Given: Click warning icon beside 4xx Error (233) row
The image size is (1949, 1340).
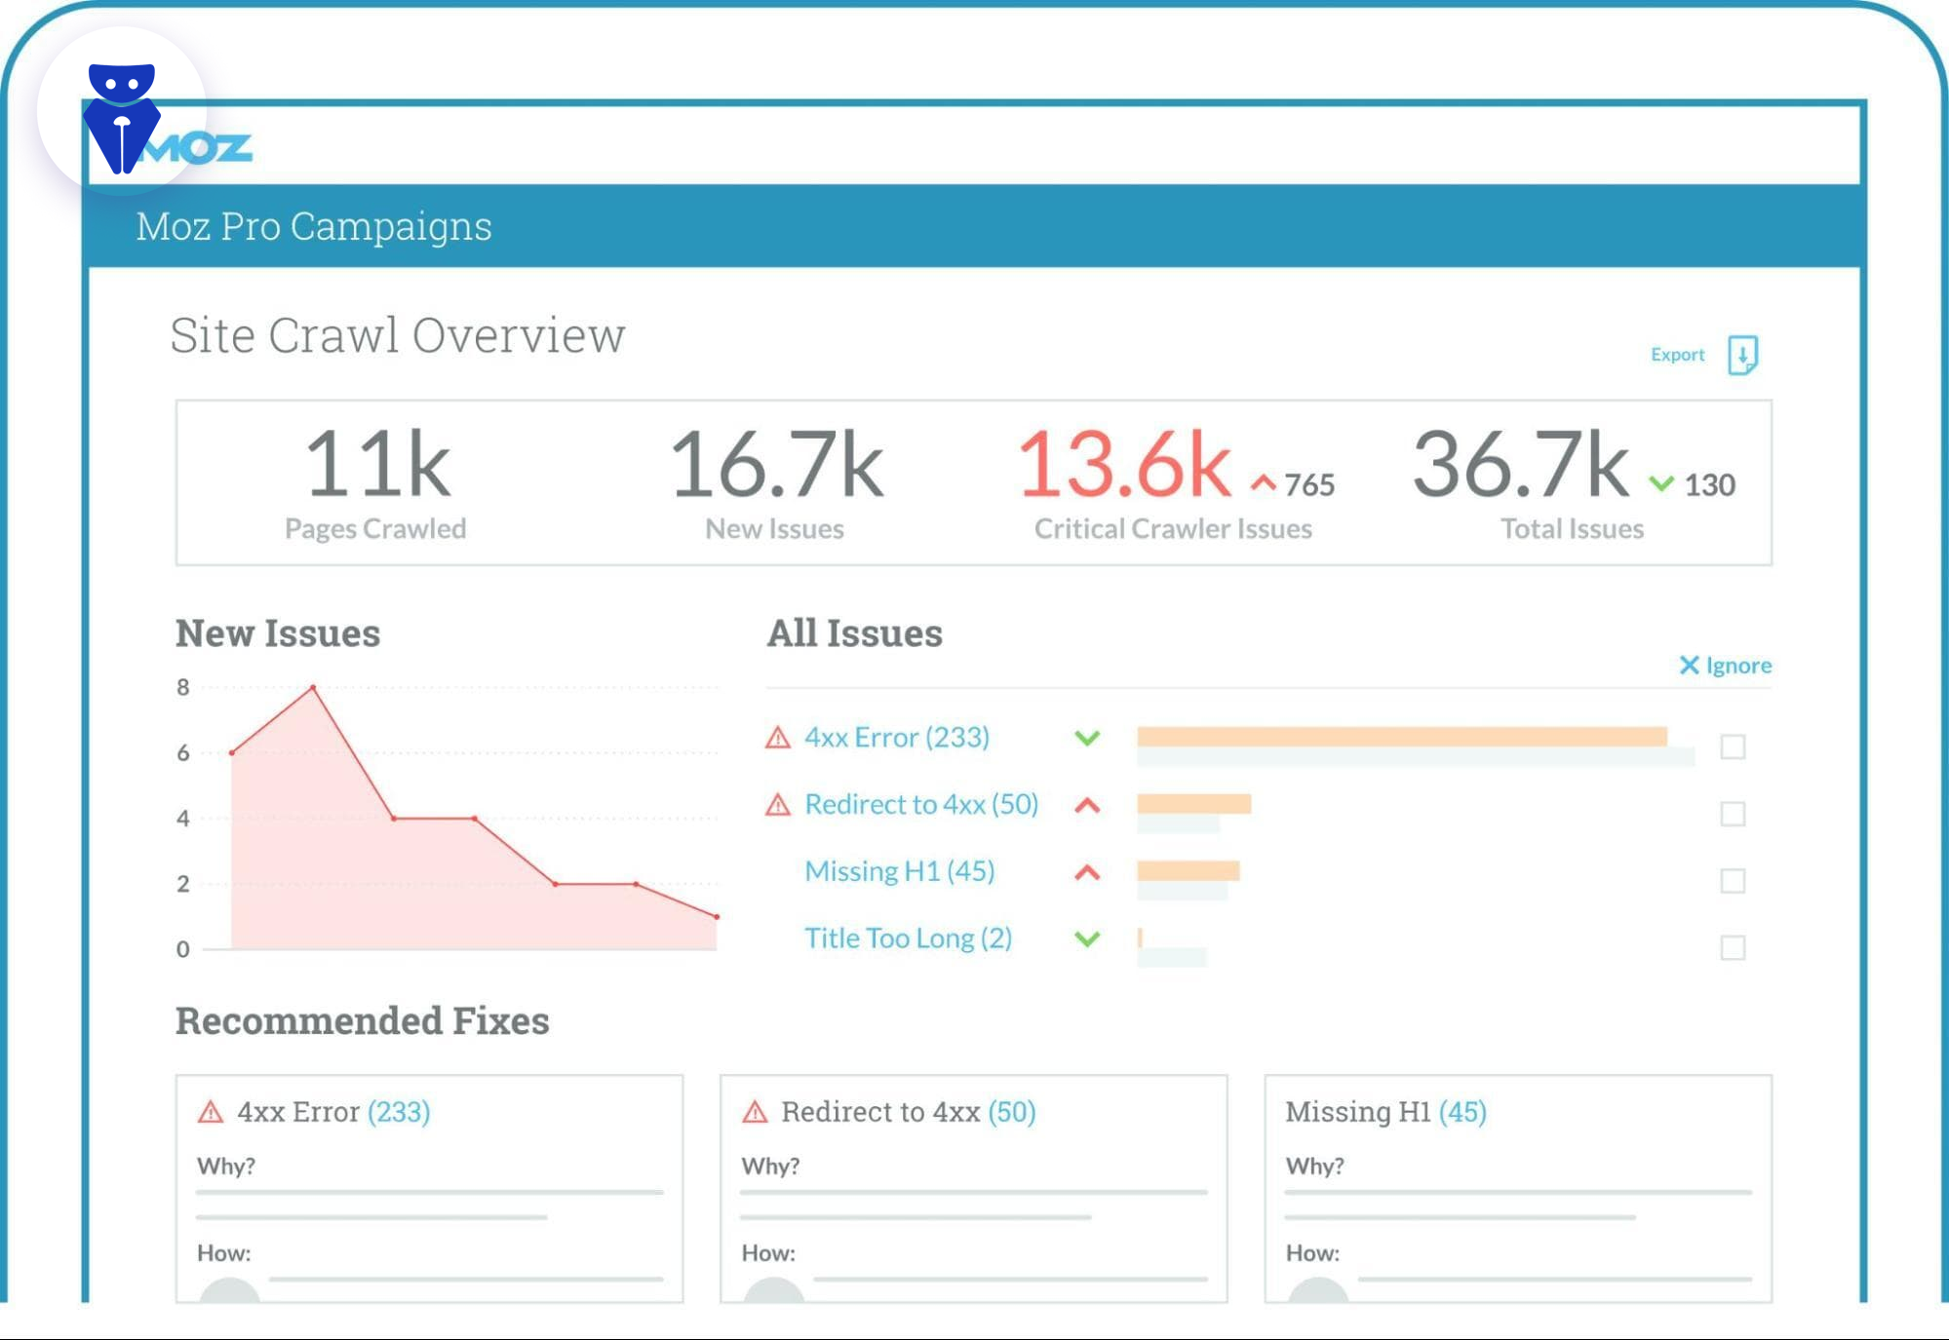Looking at the screenshot, I should 777,738.
